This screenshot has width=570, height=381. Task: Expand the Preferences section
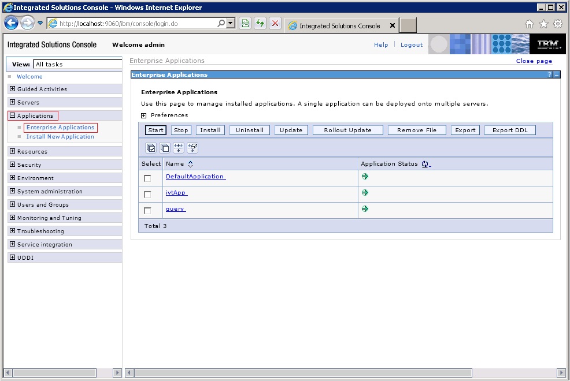(143, 116)
